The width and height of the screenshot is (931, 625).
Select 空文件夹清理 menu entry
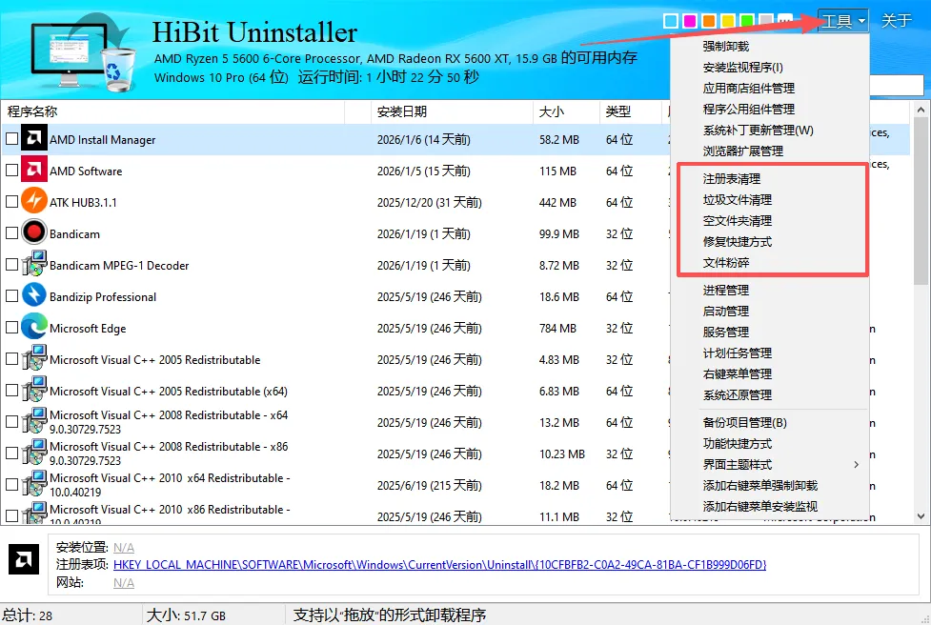(738, 221)
